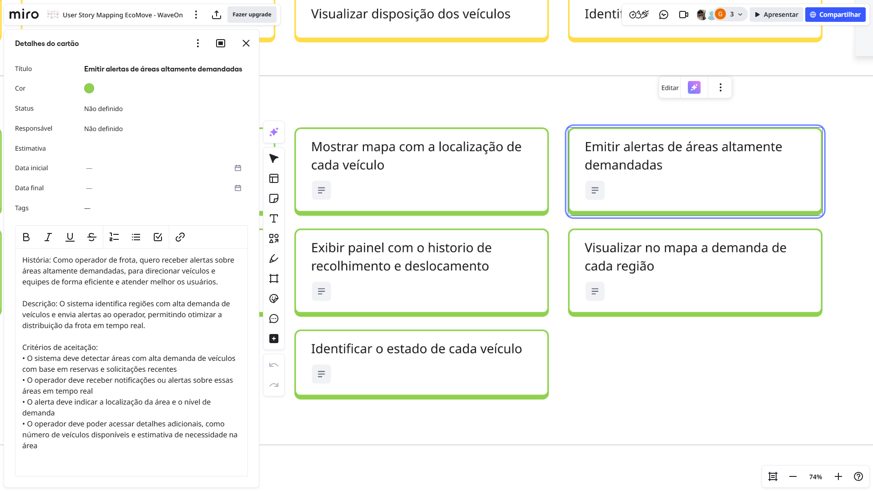Screen dimensions: 873x491
Task: Select the pen drawing tool
Action: [x=274, y=258]
